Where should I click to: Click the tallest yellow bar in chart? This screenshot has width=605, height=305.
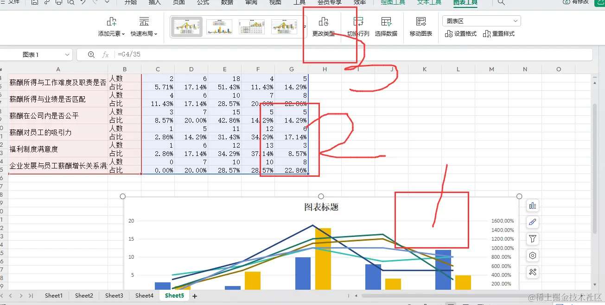pos(323,258)
